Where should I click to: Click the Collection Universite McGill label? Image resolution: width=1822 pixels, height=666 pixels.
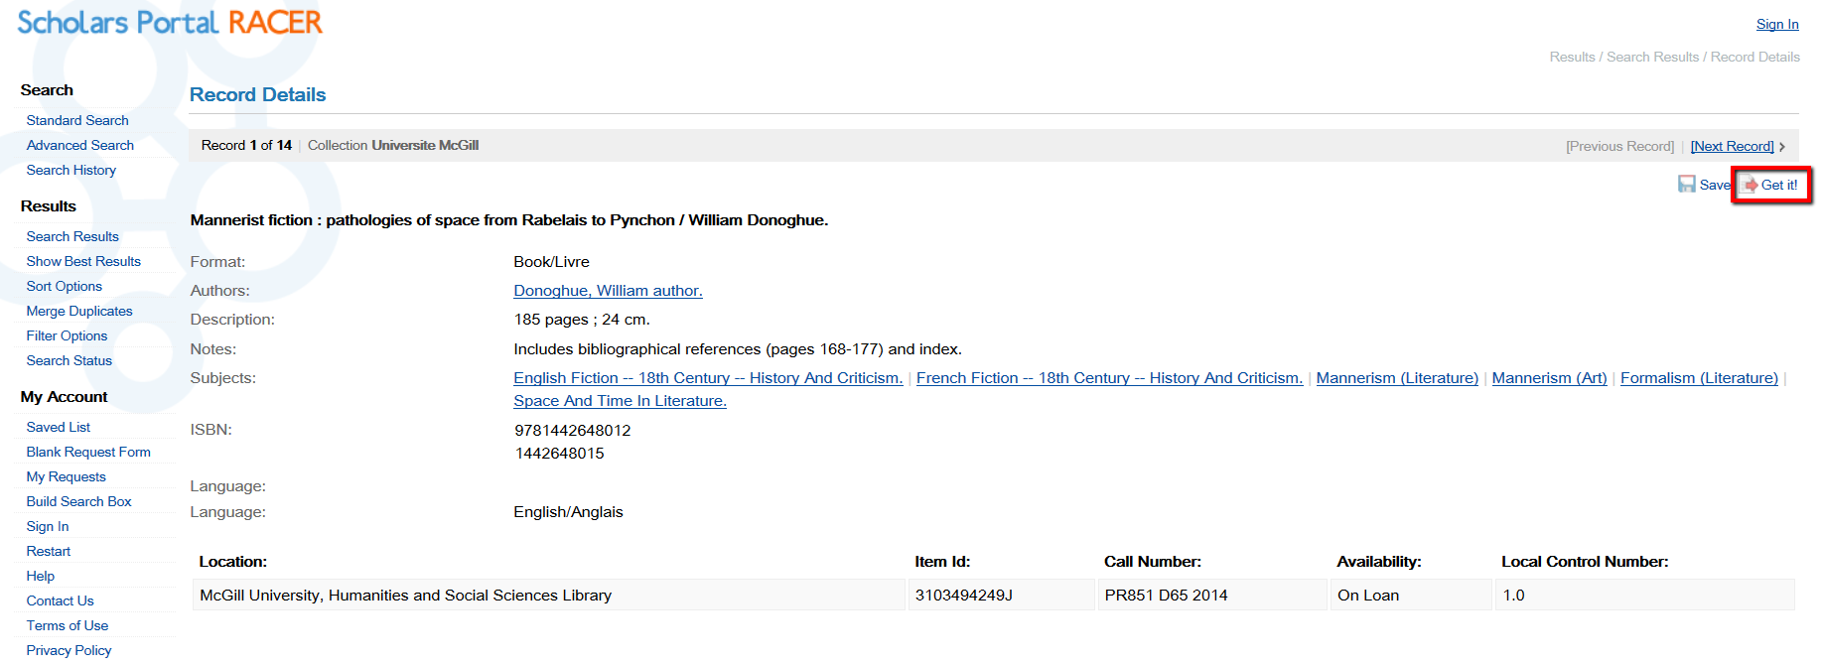(393, 145)
